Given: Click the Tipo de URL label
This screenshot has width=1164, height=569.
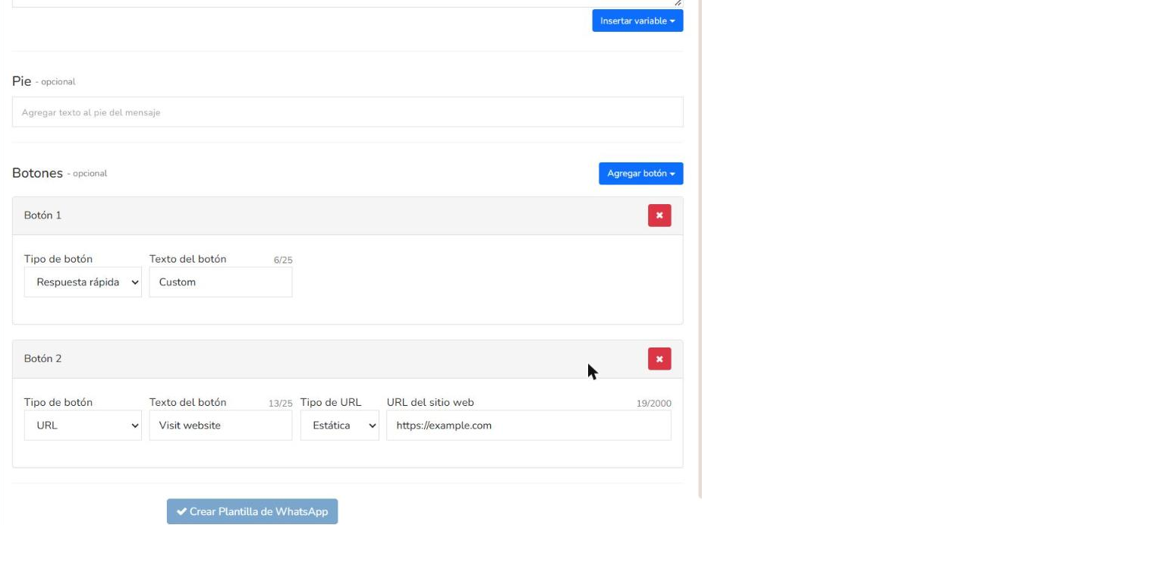Looking at the screenshot, I should click(x=331, y=402).
